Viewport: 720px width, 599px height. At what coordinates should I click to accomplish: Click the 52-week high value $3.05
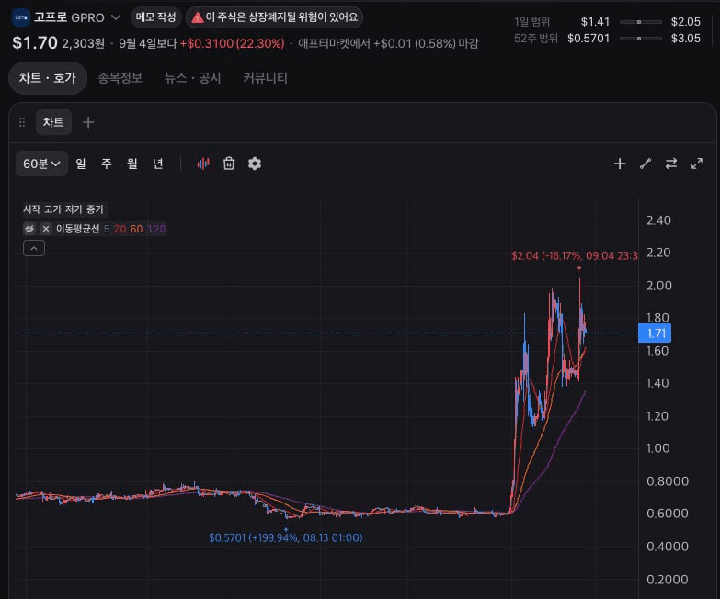686,38
